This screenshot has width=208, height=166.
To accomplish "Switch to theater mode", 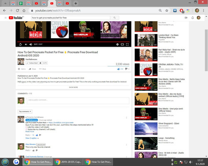I will pos(122,44).
